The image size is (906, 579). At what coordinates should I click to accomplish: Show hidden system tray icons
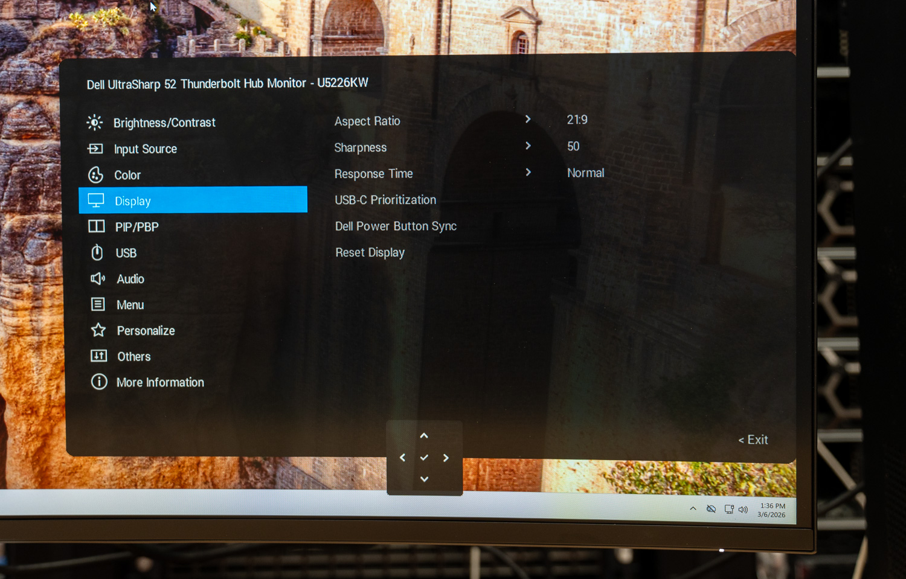pyautogui.click(x=693, y=509)
